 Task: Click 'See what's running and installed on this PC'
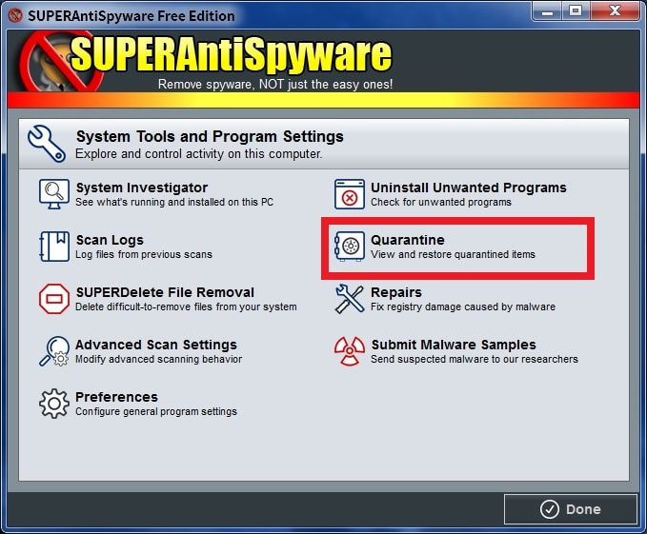[174, 203]
